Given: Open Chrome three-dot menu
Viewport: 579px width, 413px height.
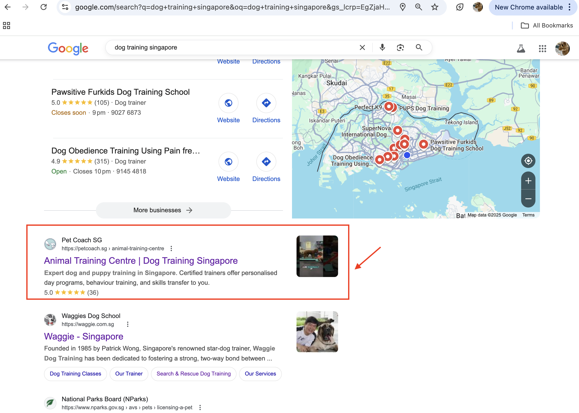Looking at the screenshot, I should (x=569, y=7).
